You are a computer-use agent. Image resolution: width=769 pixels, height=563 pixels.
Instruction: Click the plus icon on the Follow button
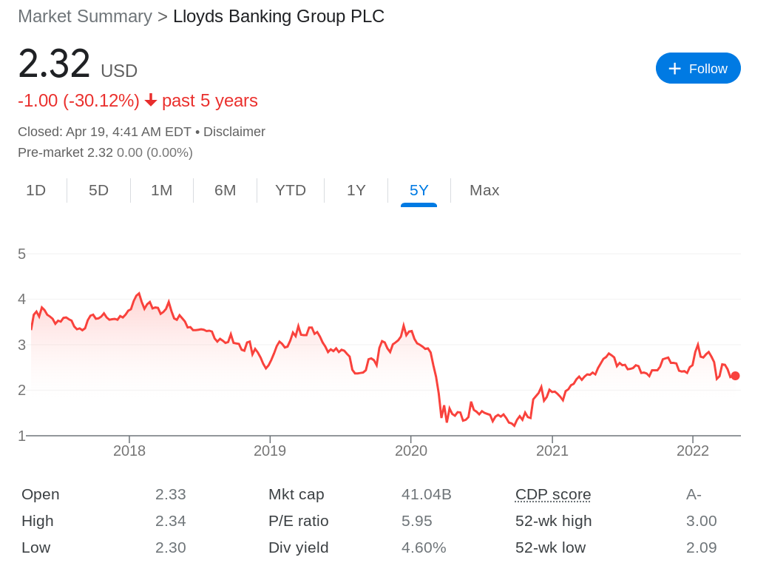(x=674, y=68)
